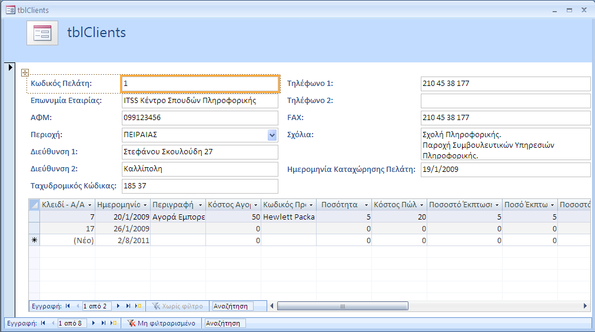Click the (Νέο) cell in new row
This screenshot has height=332, width=595.
click(67, 240)
